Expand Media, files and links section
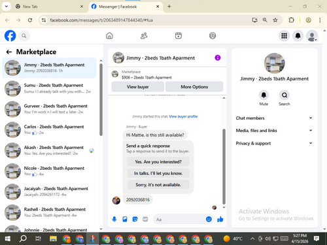Viewport: 327px width, 245px height. [x=274, y=131]
